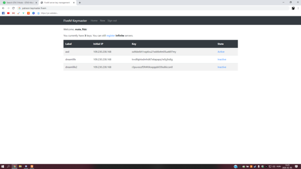This screenshot has width=301, height=169.
Task: Open the https://ye-webdesi... bookmark
Action: coord(48,13)
